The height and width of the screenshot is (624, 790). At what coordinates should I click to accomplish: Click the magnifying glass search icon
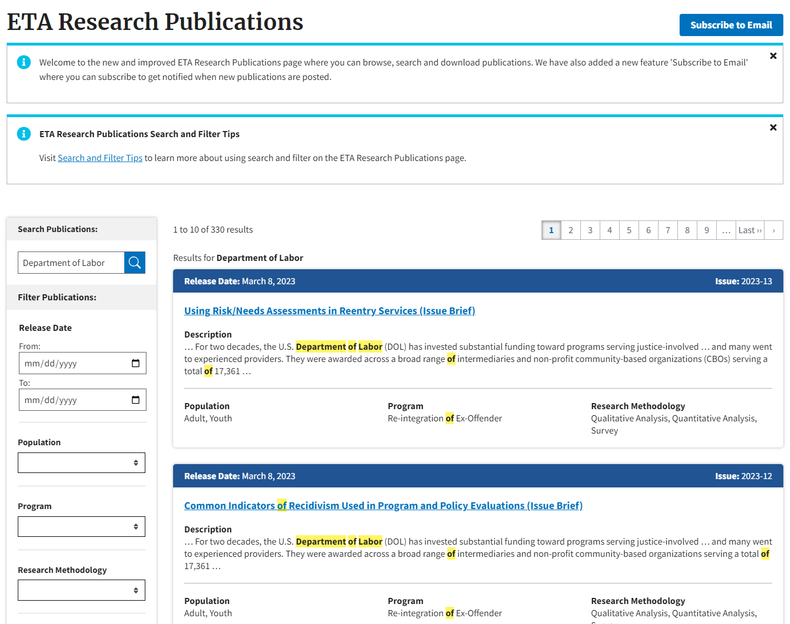135,263
